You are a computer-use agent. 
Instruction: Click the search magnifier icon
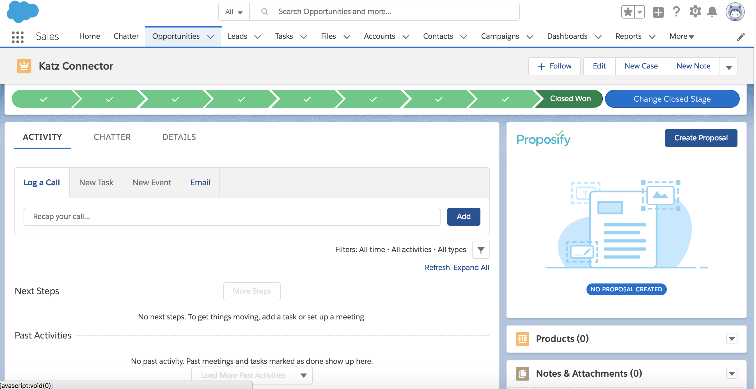(265, 12)
